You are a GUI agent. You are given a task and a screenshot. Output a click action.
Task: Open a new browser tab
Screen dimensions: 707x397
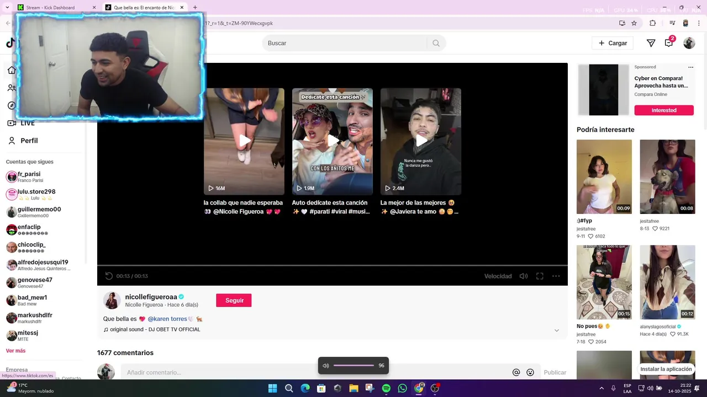[195, 7]
